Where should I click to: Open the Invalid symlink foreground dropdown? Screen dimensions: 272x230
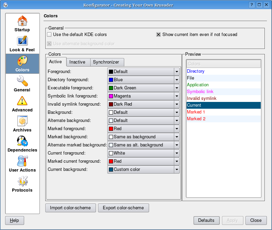(x=143, y=104)
